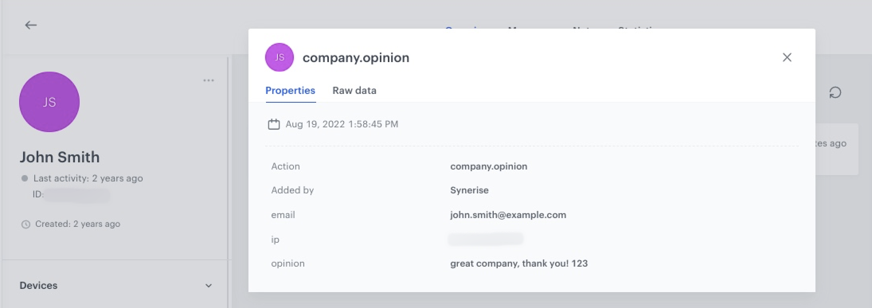Click the Devices section heading
The image size is (872, 308).
pos(39,286)
